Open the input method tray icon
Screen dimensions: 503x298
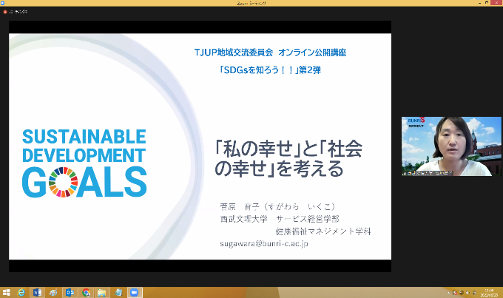(474, 293)
